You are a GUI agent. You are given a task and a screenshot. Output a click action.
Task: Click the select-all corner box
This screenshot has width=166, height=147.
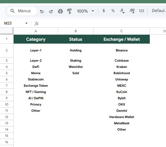point(7,31)
